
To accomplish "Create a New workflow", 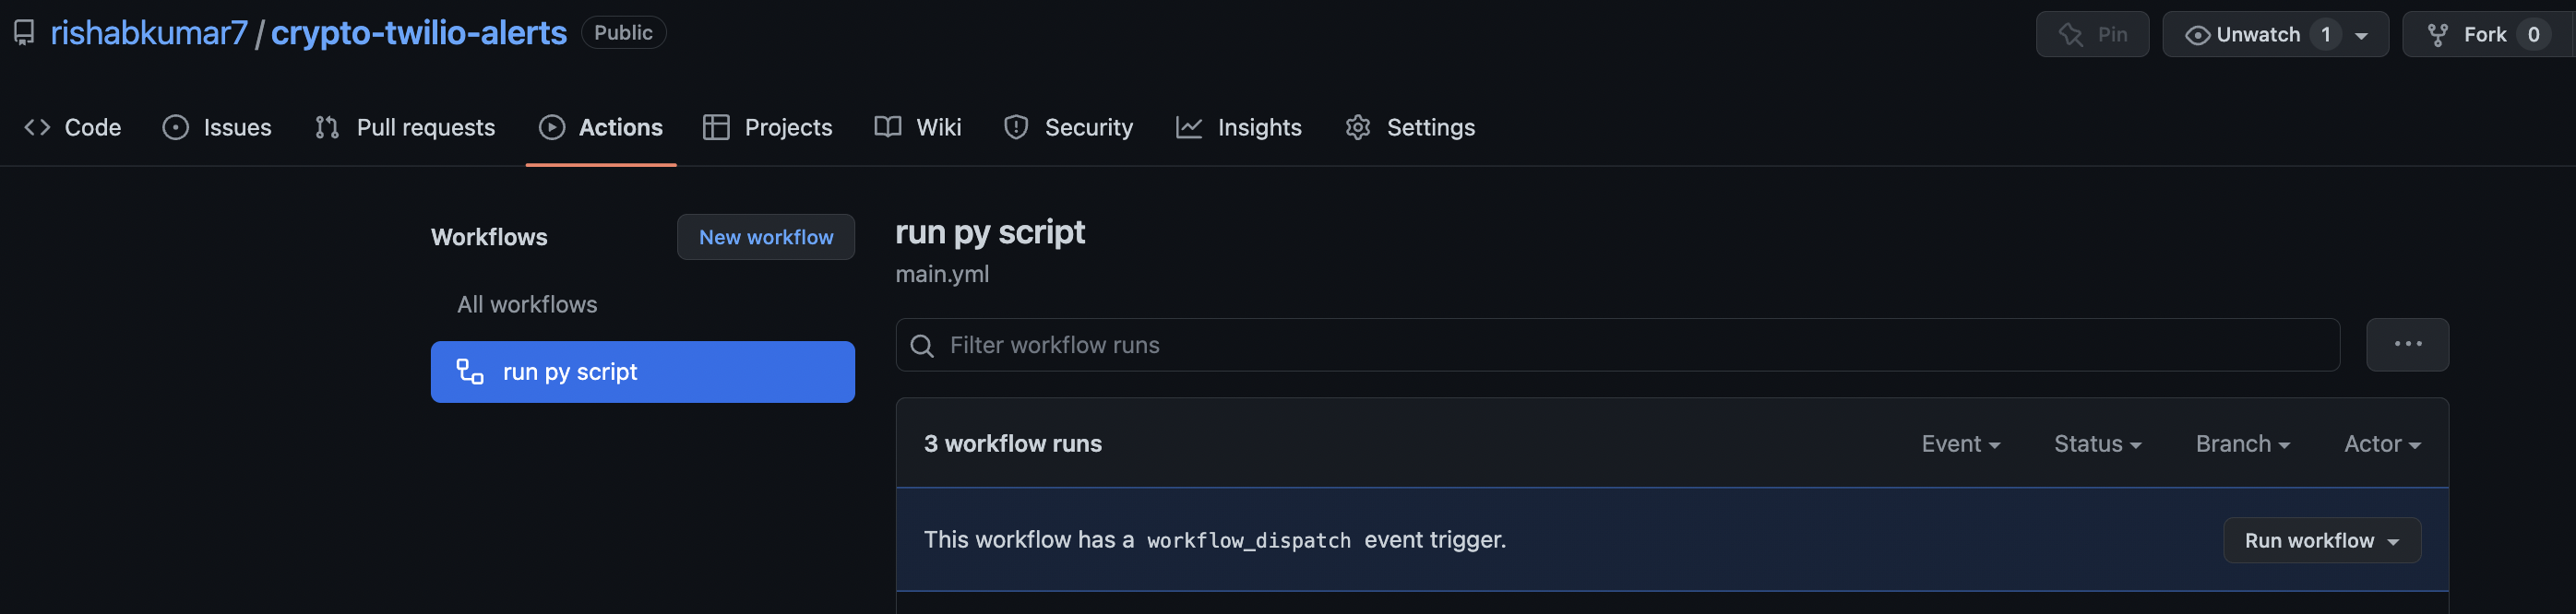I will [766, 237].
